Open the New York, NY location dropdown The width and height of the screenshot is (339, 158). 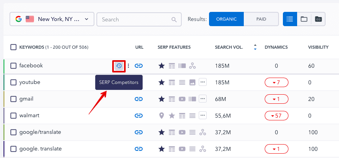click(x=52, y=19)
